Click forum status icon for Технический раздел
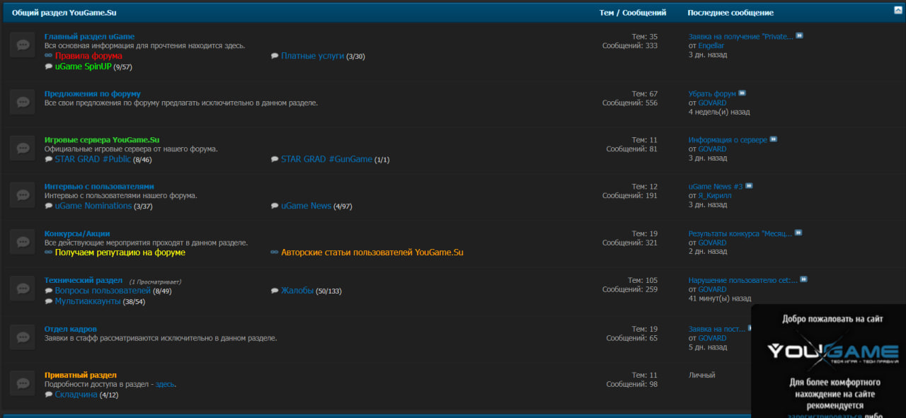906x418 pixels. (x=23, y=289)
